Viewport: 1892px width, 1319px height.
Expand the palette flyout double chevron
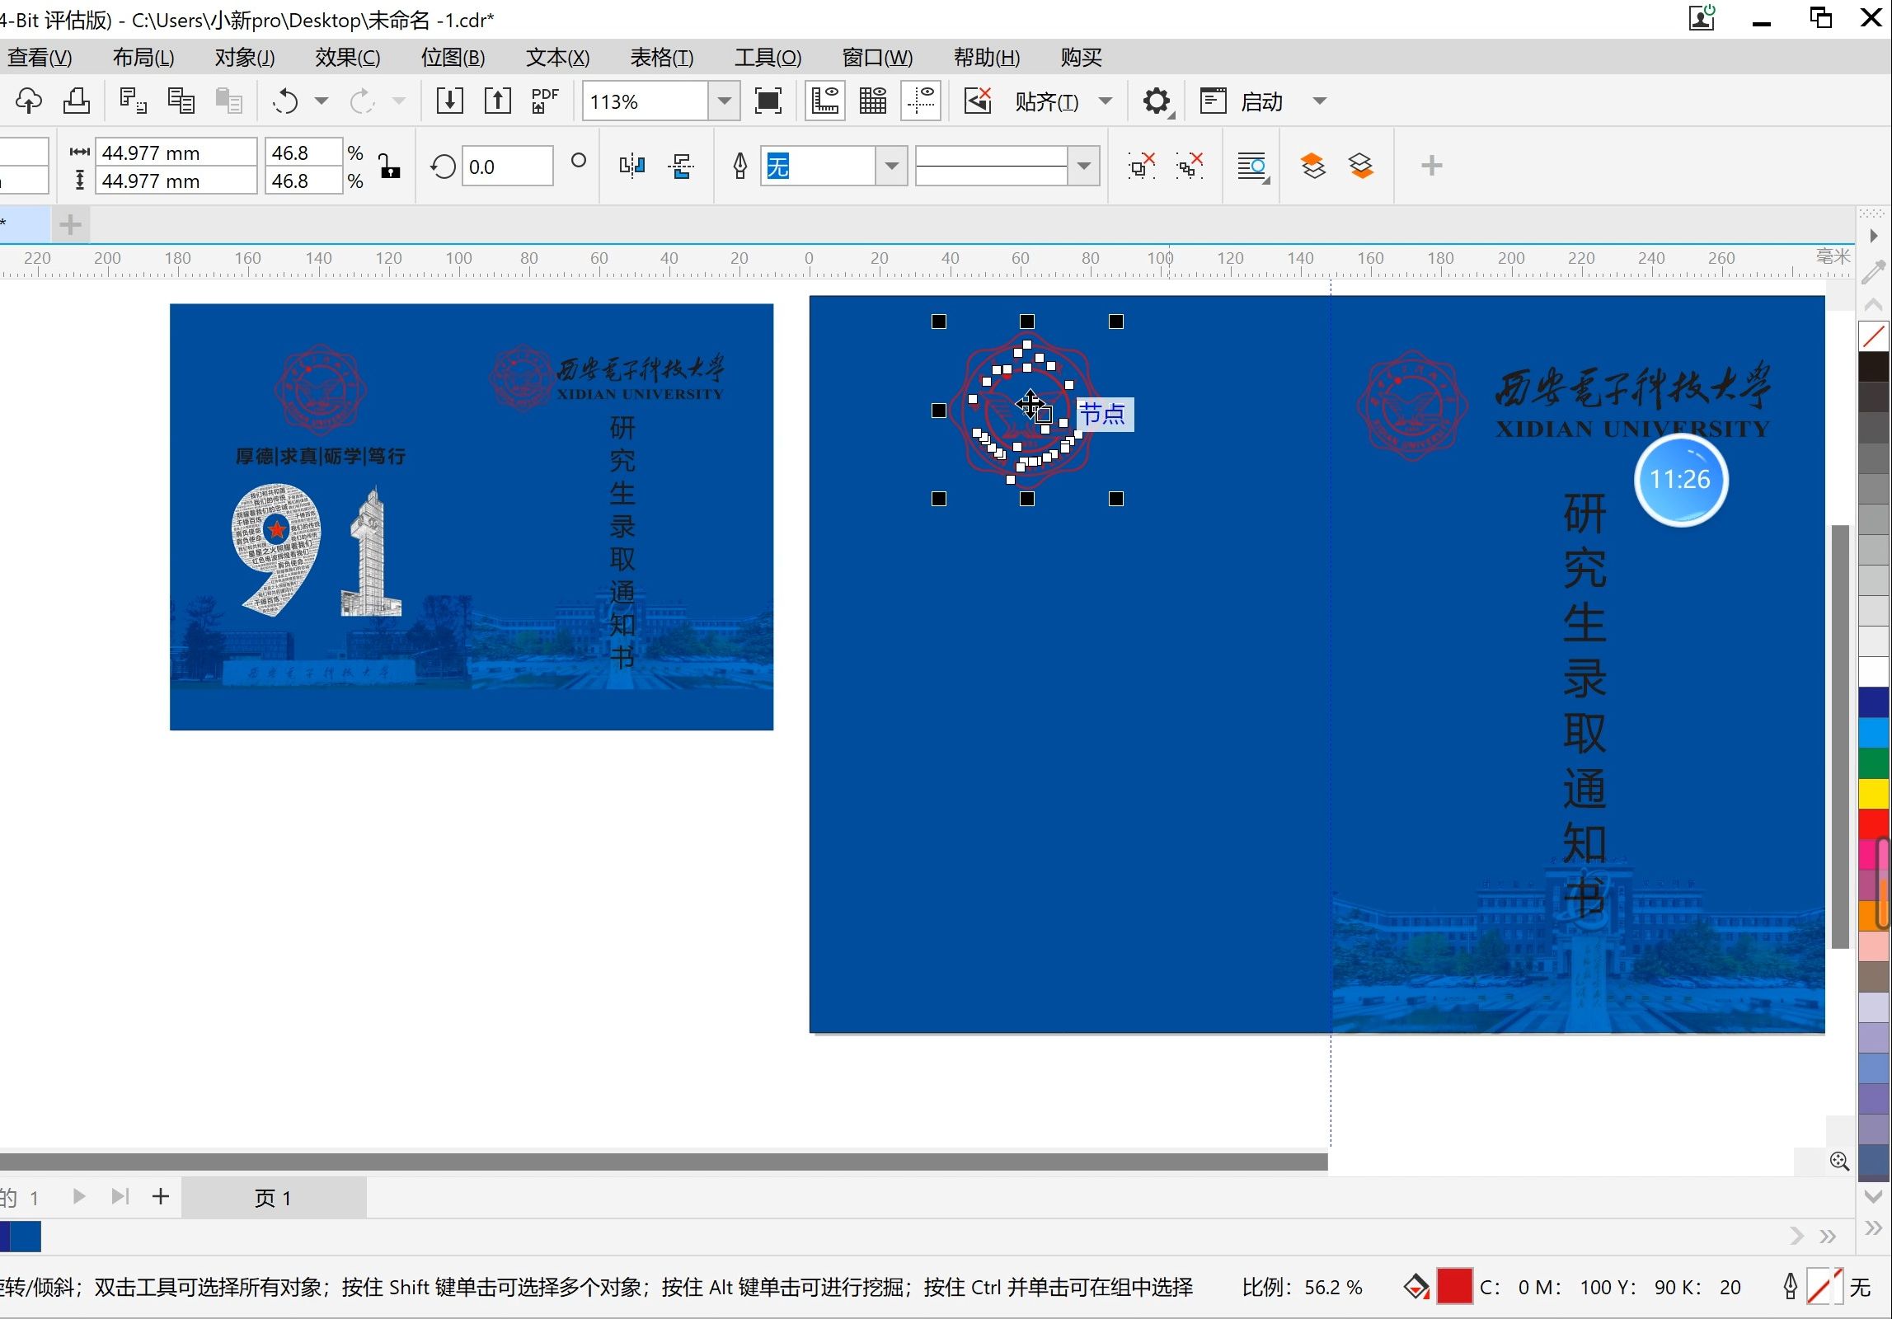coord(1873,1228)
